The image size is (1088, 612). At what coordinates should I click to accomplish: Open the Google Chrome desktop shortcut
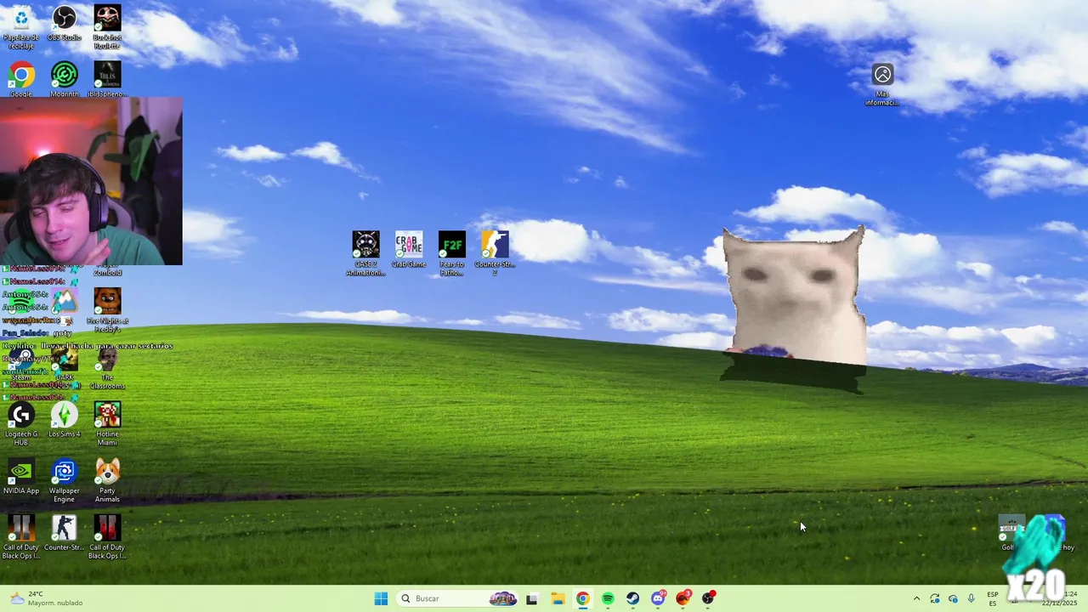point(21,79)
